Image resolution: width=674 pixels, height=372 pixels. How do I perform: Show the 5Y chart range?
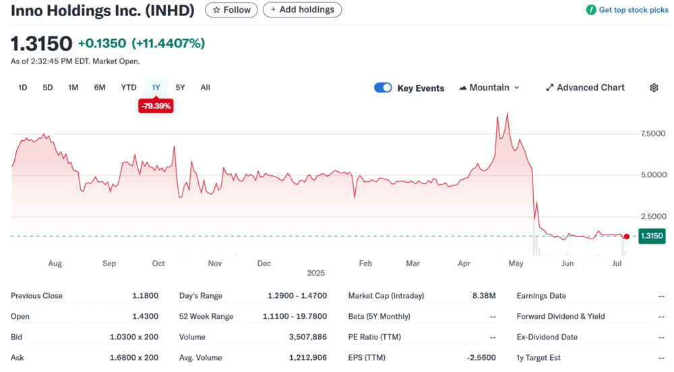coord(180,88)
